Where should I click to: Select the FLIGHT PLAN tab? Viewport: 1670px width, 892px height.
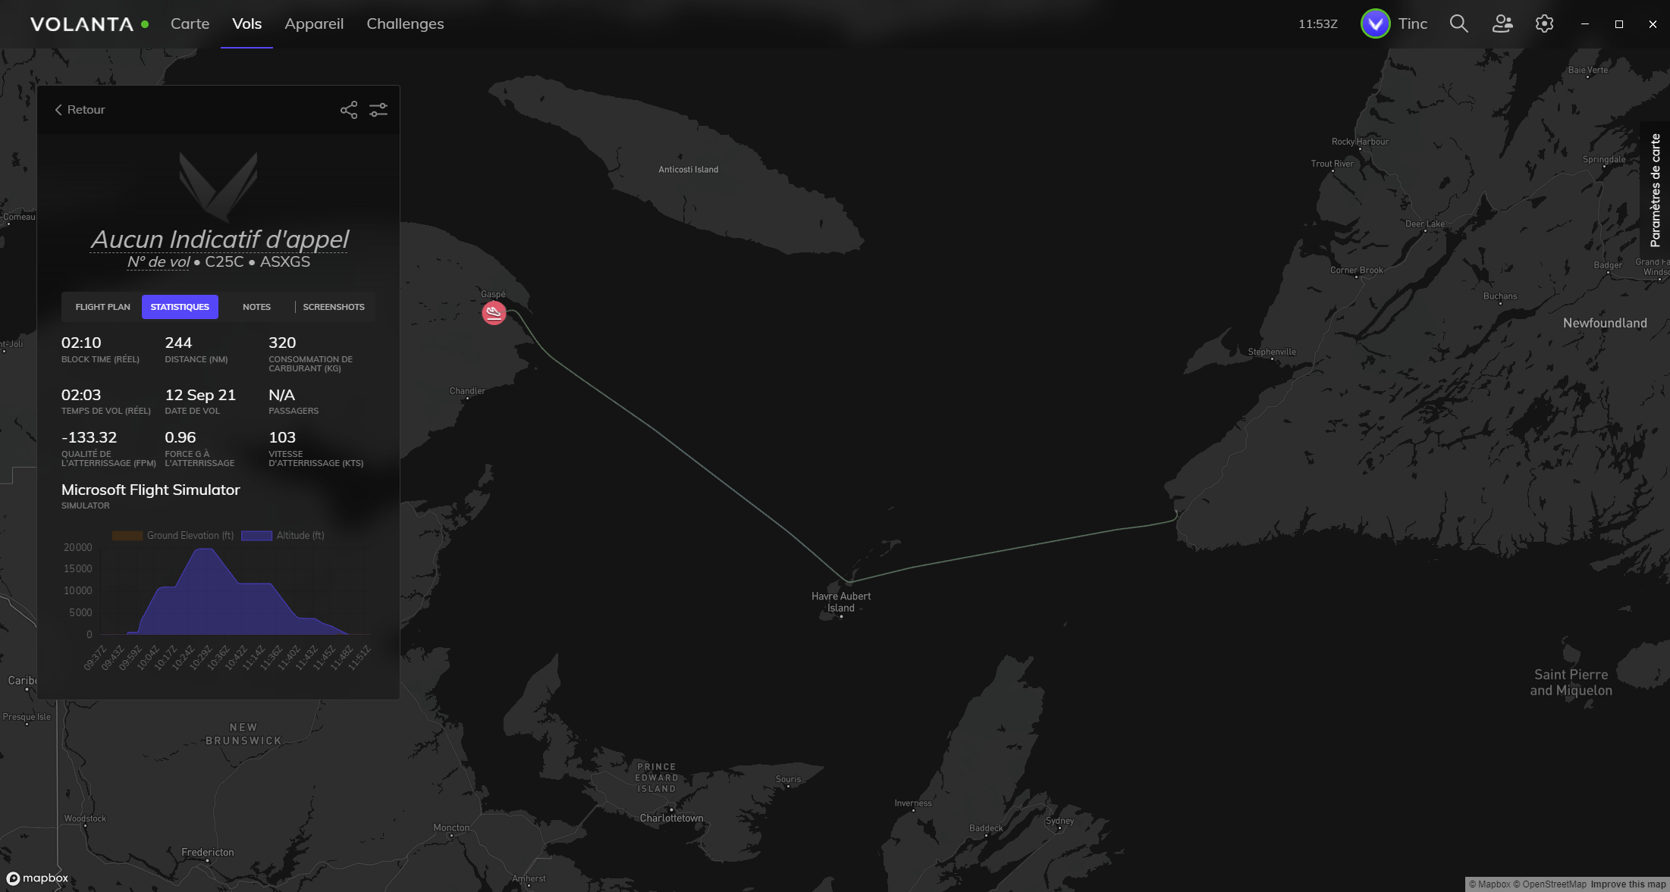[102, 307]
